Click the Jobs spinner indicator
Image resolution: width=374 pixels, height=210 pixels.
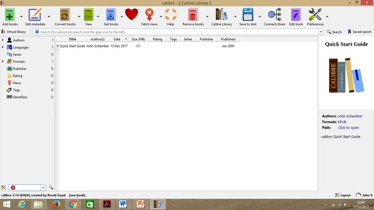[x=358, y=195]
